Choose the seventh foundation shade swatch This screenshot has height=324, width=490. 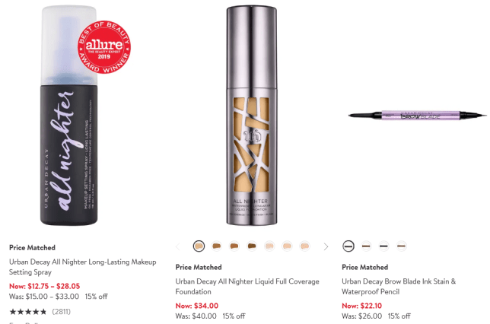click(x=304, y=246)
